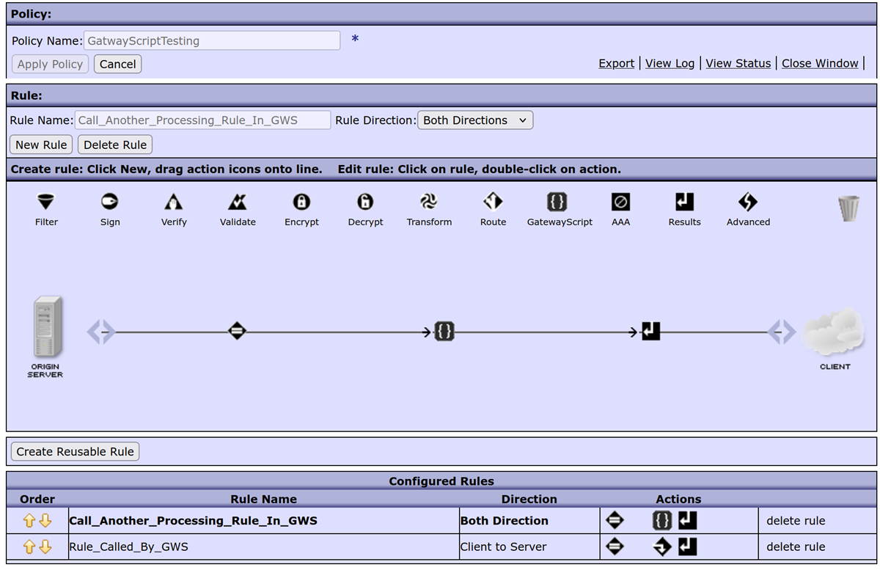The image size is (880, 570).
Task: Delete rule Call_Another_Processing_Rule_In_GWS via link
Action: 796,521
